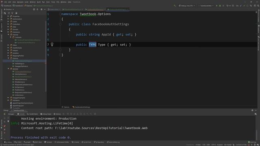Open the Console tab in Debug panel
Viewport: 260px width, 146px height.
point(21,114)
